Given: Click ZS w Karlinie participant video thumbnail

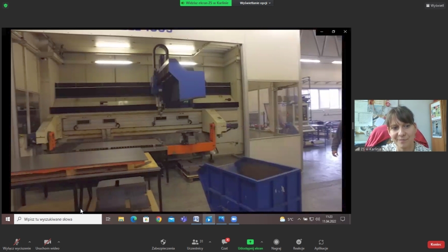Looking at the screenshot, I should [x=400, y=126].
